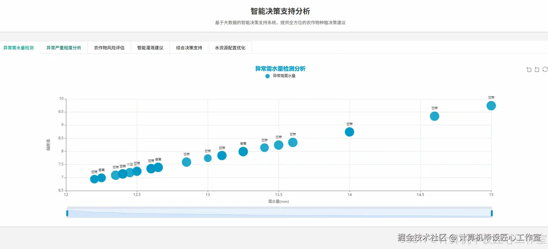
Task: Switch to the 异常需水量检测 tab
Action: click(18, 48)
